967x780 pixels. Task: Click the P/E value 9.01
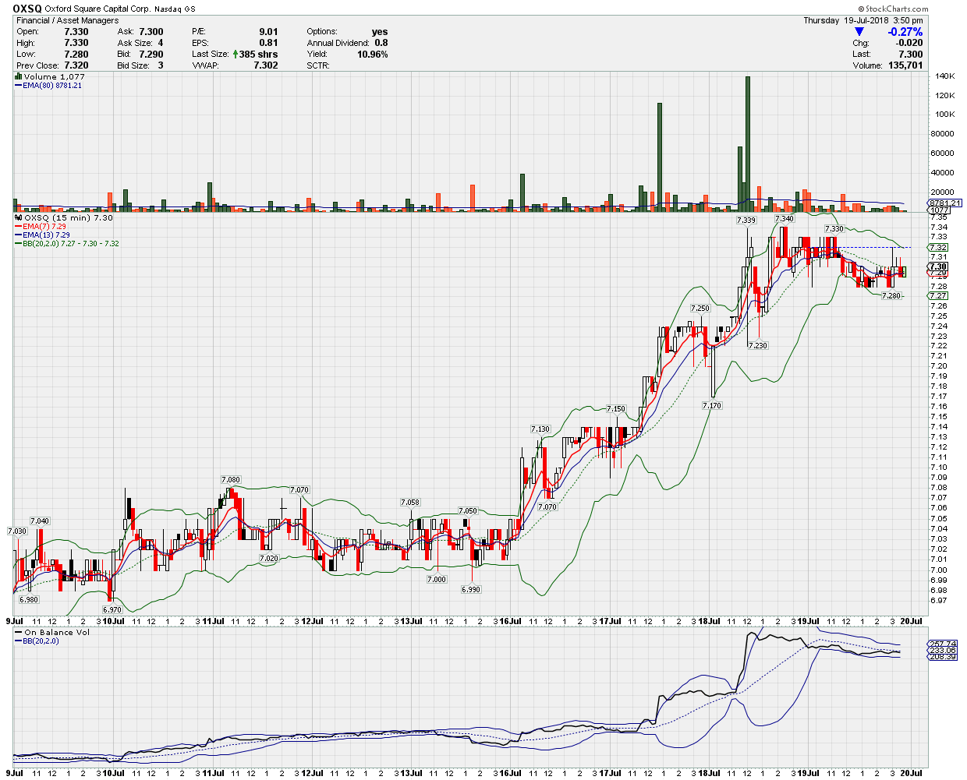pyautogui.click(x=268, y=32)
